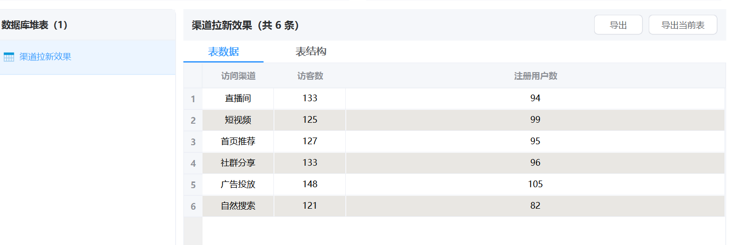The height and width of the screenshot is (245, 733).
Task: Click the 自然搜索 cell
Action: point(238,206)
